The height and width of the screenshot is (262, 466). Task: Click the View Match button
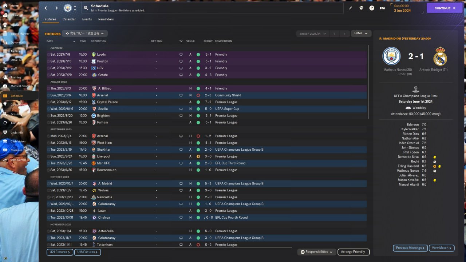tap(442, 248)
